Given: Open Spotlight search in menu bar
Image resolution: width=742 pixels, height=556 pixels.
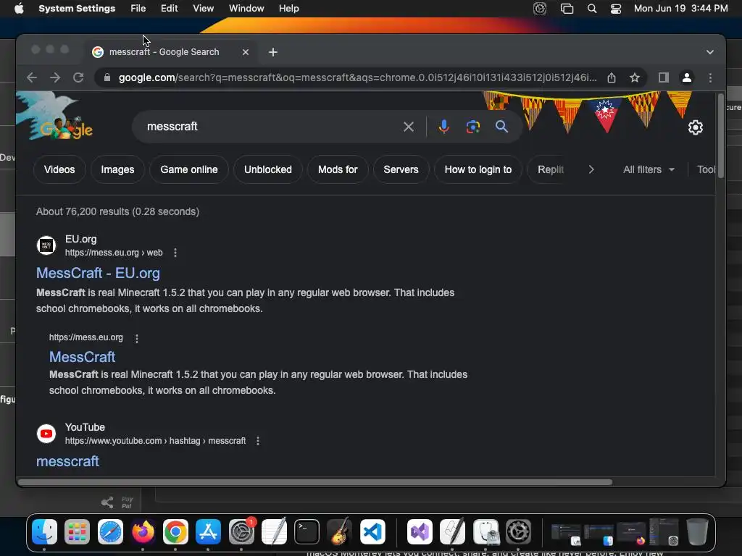Looking at the screenshot, I should click(591, 9).
